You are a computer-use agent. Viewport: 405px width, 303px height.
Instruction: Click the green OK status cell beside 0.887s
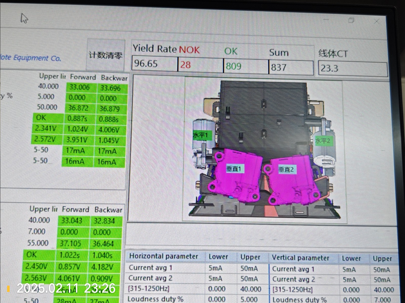(x=41, y=118)
